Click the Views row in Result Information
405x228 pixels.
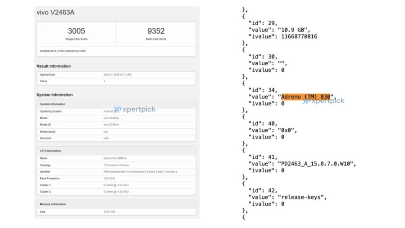[x=116, y=81]
